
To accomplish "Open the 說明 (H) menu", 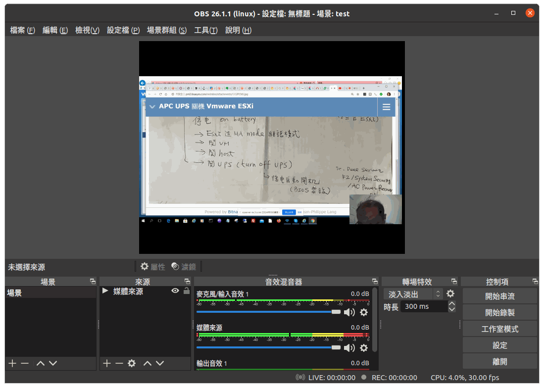I will (x=238, y=30).
